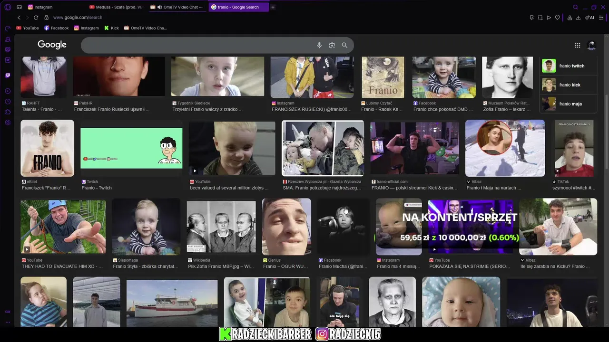Open the TikTok szymoool result image
Screen dimensions: 609x342
click(574, 148)
